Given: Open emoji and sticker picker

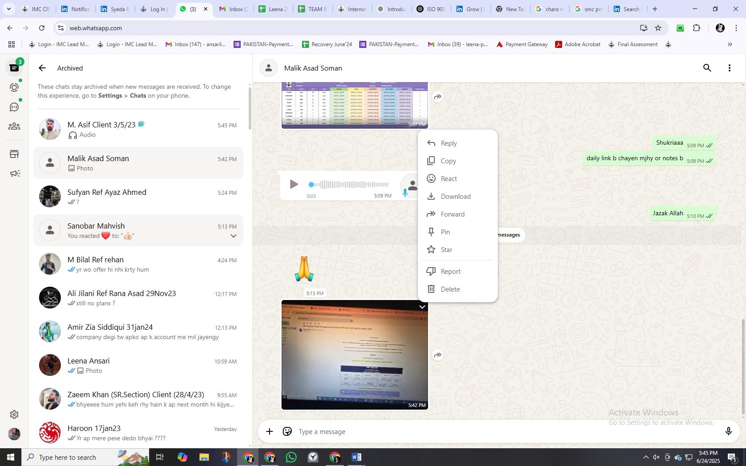Looking at the screenshot, I should click(287, 431).
